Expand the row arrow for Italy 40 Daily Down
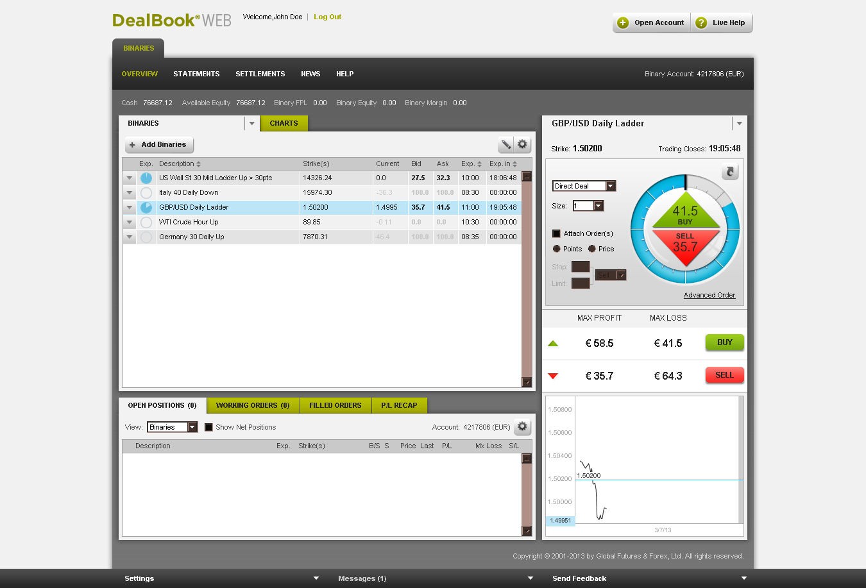Viewport: 866px width, 588px height. click(129, 192)
